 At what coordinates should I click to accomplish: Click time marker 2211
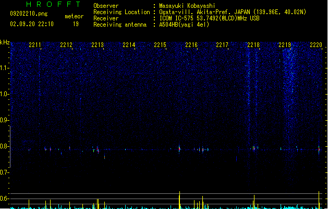pos(35,45)
